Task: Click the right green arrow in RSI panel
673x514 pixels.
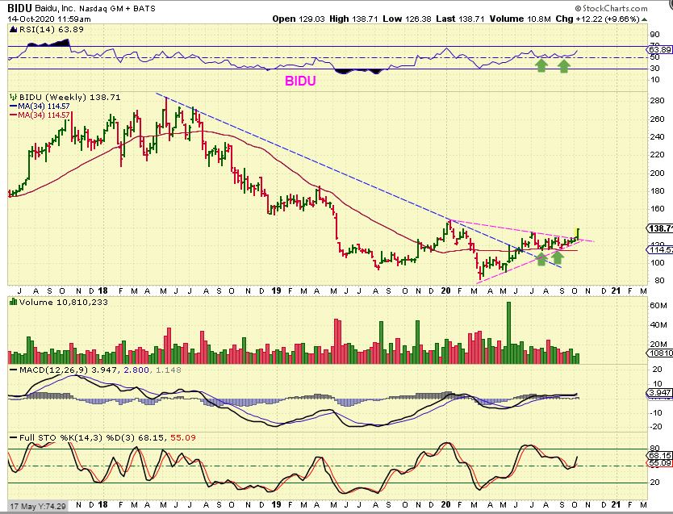Action: pos(564,65)
